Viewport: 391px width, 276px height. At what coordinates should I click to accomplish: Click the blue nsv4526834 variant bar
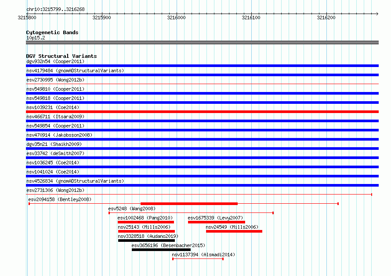pyautogui.click(x=202, y=185)
